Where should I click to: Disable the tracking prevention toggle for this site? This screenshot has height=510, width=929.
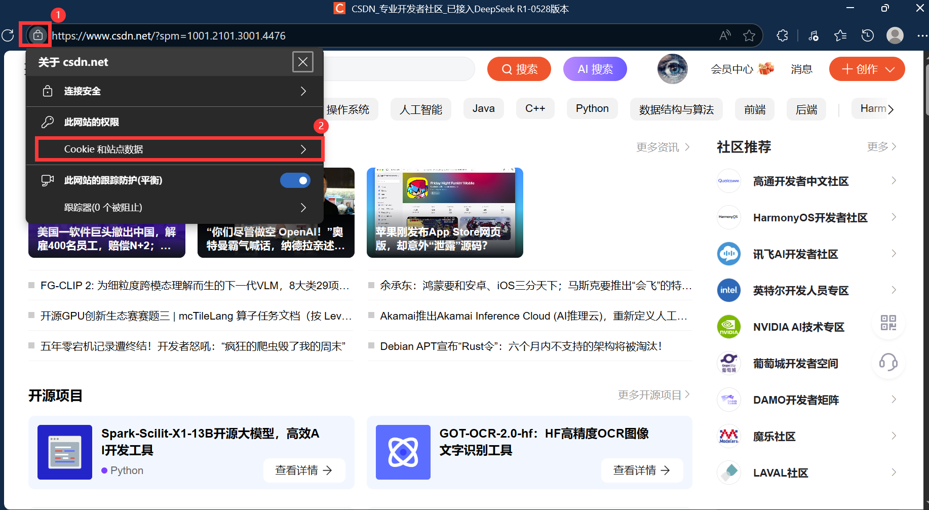[x=295, y=180]
